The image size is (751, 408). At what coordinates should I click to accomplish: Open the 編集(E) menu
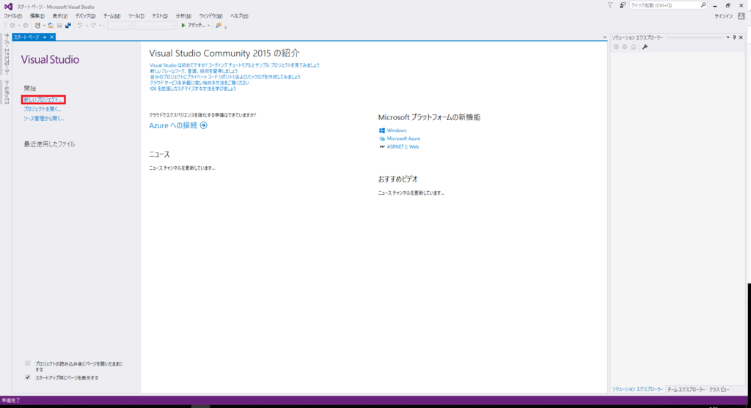37,16
